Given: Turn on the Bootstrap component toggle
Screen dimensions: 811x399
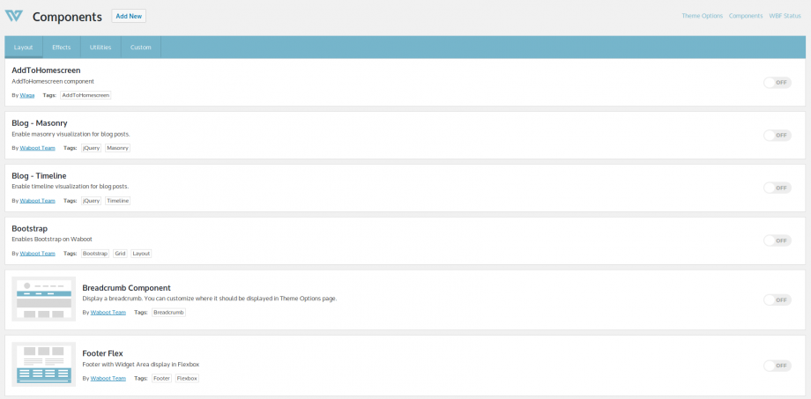Looking at the screenshot, I should [x=778, y=240].
